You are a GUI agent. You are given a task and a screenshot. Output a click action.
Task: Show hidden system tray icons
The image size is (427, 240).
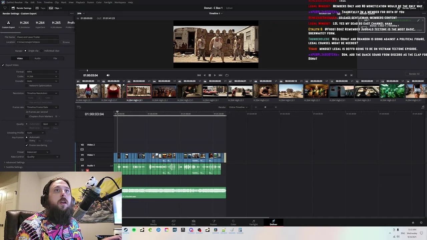pos(390,233)
